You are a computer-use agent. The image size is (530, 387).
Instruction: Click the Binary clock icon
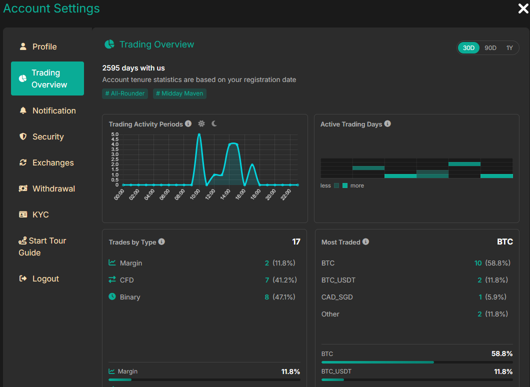[x=112, y=296]
